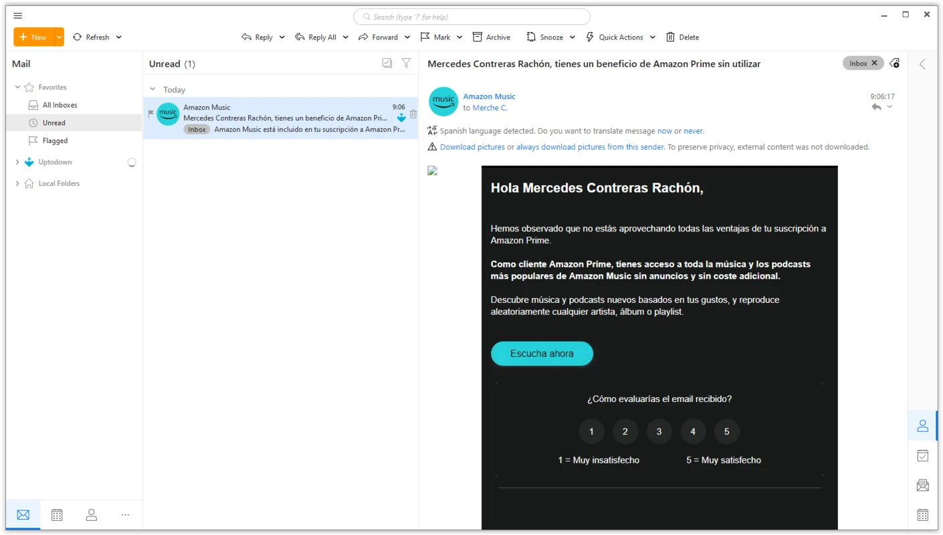
Task: Click the filter funnel icon in message list
Action: click(406, 63)
